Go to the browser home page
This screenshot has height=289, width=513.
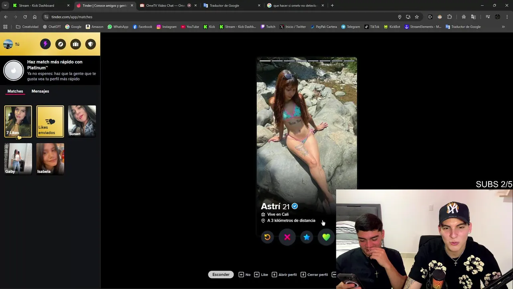coord(34,17)
